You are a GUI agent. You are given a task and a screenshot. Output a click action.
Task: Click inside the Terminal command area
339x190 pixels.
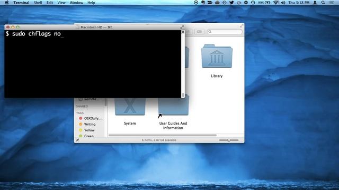[93, 64]
